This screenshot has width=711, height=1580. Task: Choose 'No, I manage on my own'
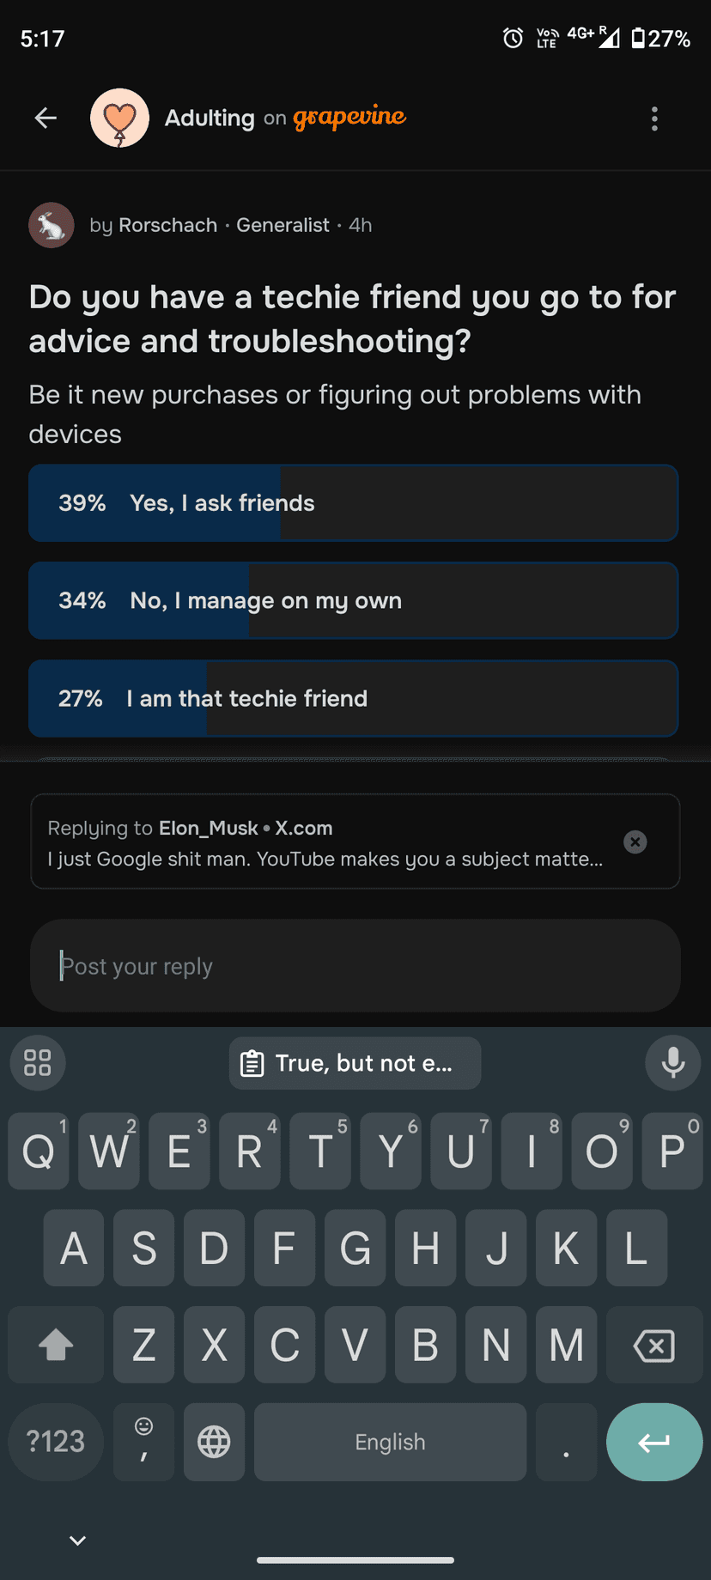pyautogui.click(x=354, y=601)
